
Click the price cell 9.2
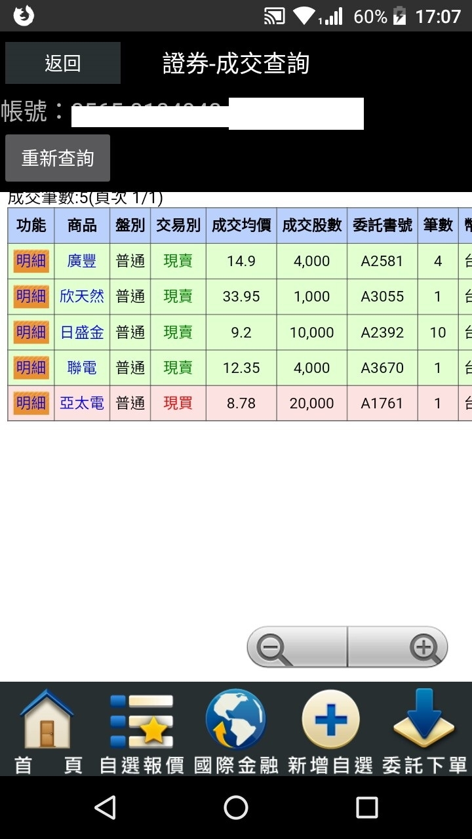pyautogui.click(x=241, y=332)
